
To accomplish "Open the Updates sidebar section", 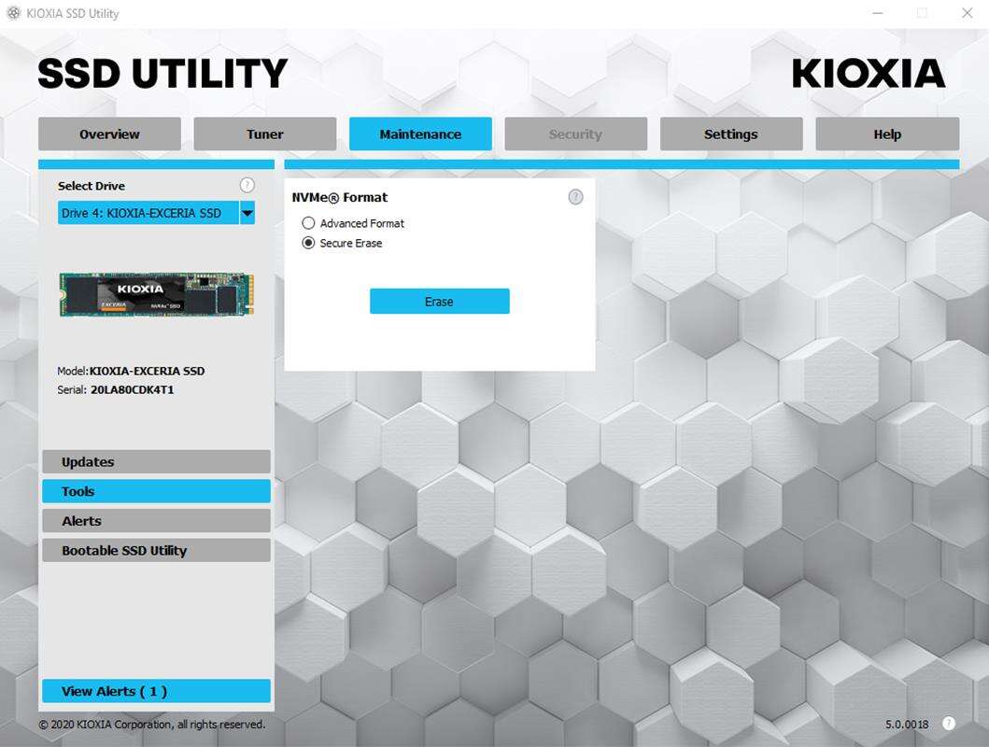I will (x=156, y=462).
